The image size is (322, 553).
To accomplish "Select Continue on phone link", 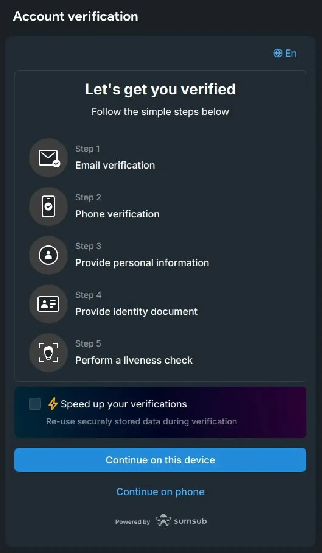I will pyautogui.click(x=160, y=491).
